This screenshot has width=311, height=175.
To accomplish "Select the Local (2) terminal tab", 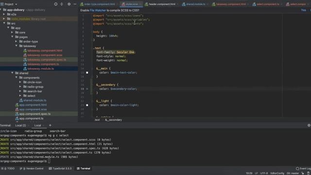I will tap(20, 125).
